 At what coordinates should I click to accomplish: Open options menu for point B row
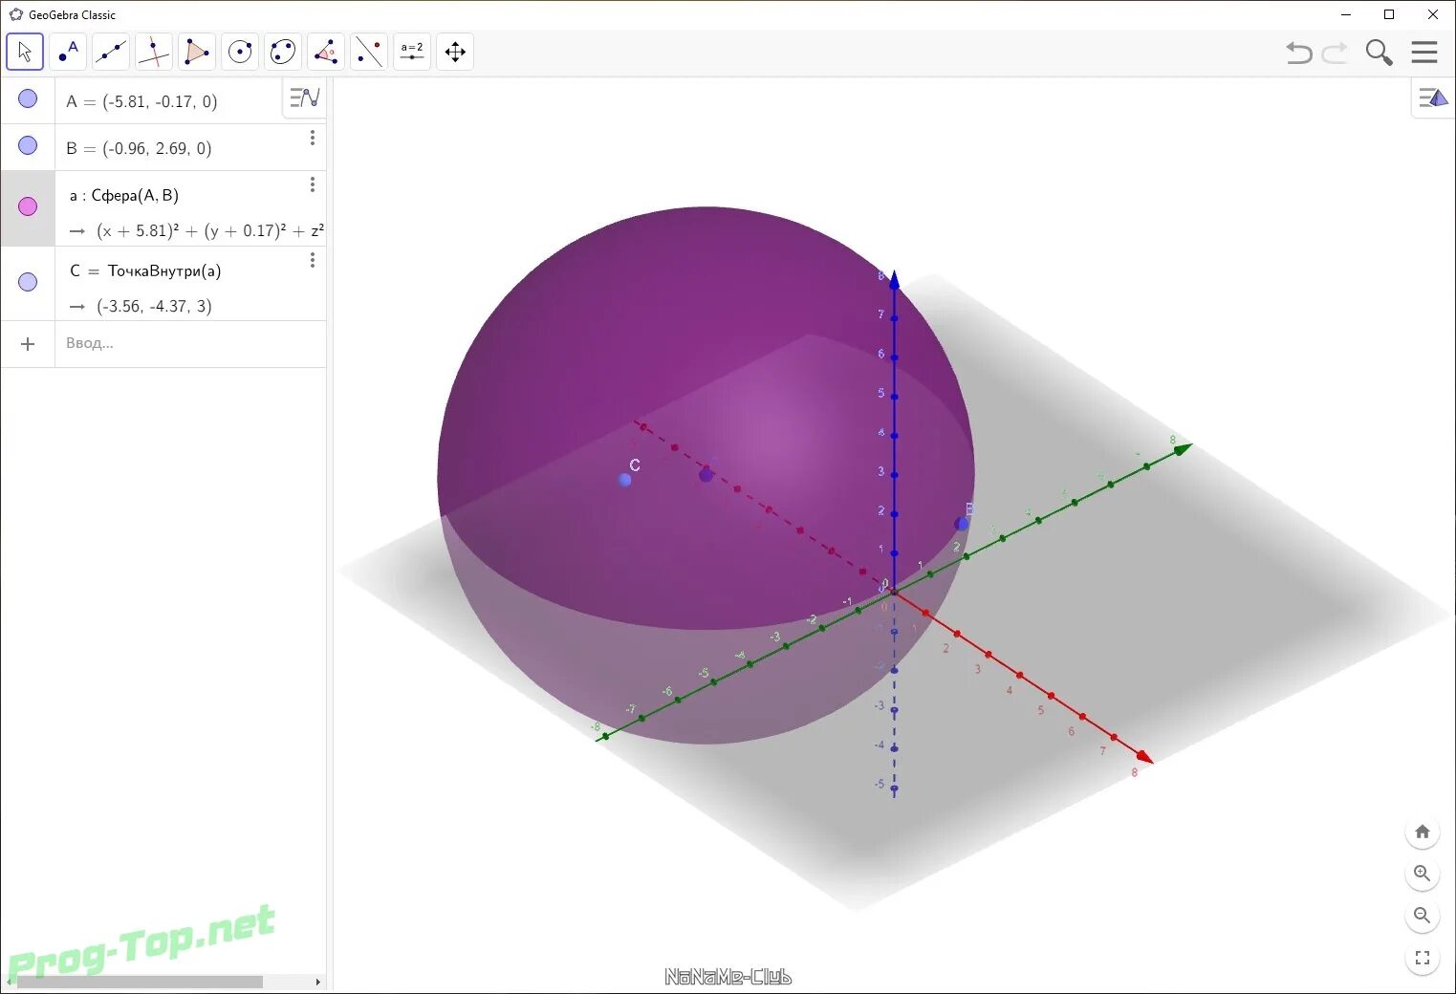coord(312,138)
